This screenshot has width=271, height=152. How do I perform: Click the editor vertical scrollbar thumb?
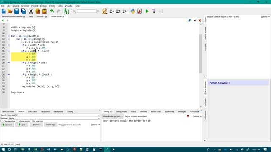pos(200,54)
